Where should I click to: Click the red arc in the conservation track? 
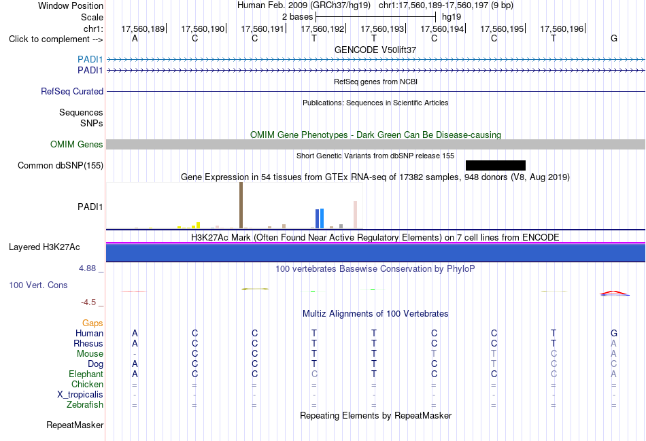click(x=615, y=293)
